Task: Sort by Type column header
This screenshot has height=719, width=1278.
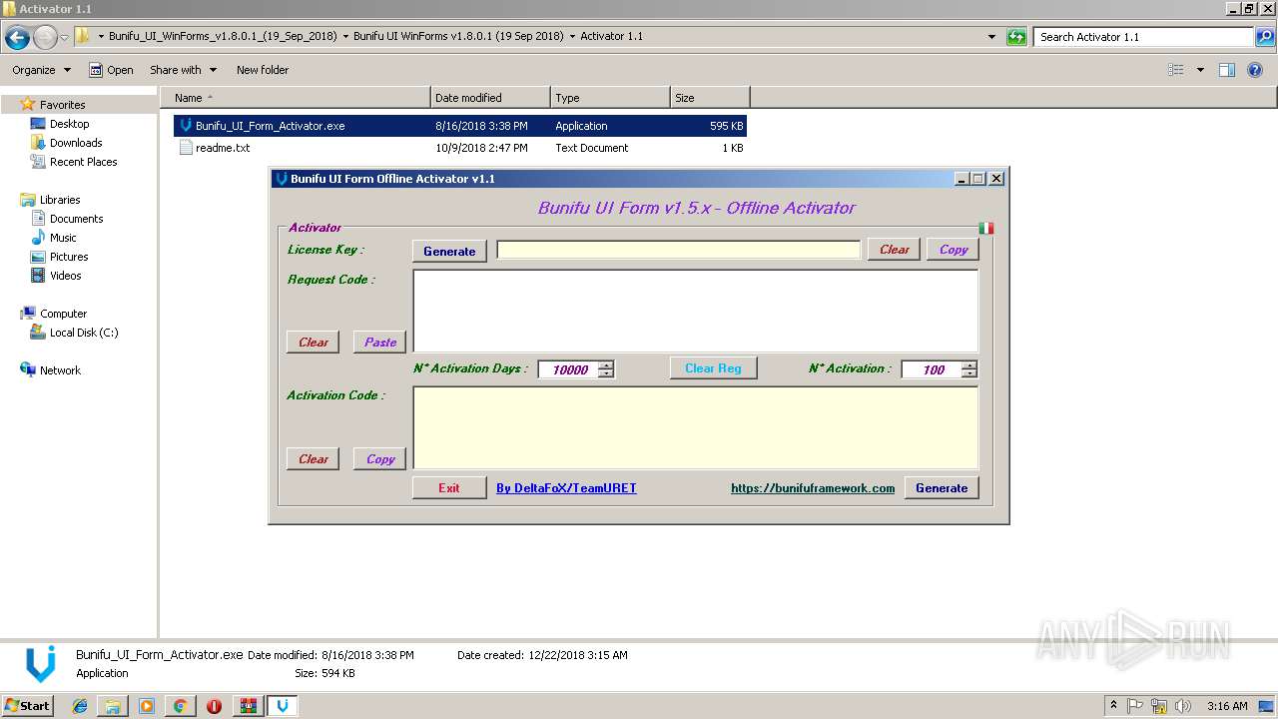Action: (x=610, y=98)
